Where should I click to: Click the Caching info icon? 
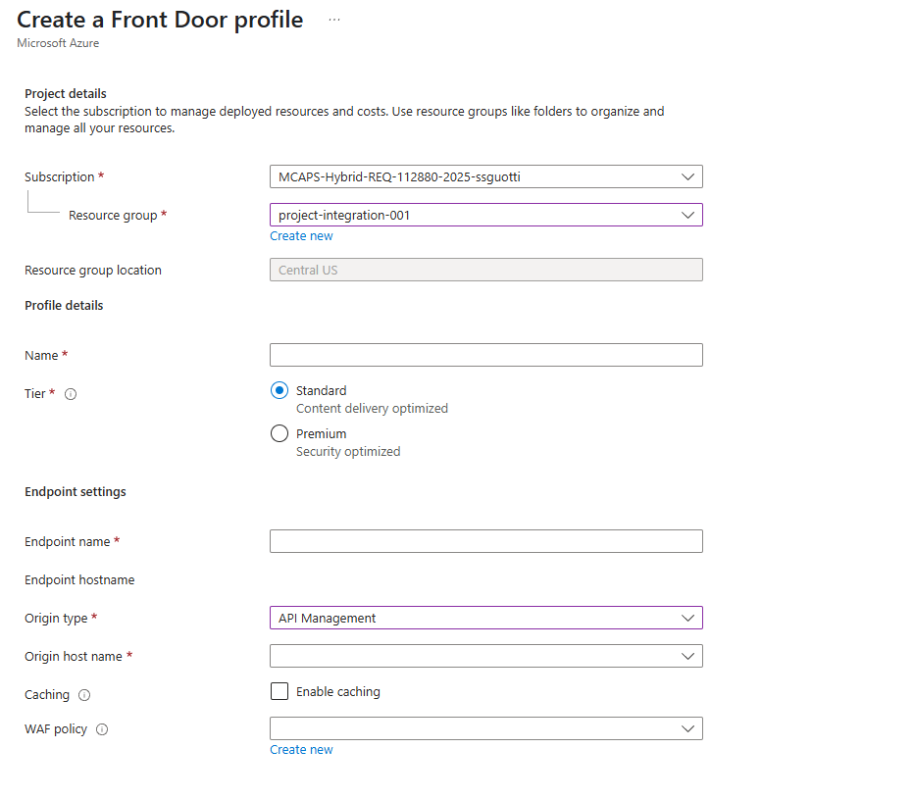[x=84, y=695]
